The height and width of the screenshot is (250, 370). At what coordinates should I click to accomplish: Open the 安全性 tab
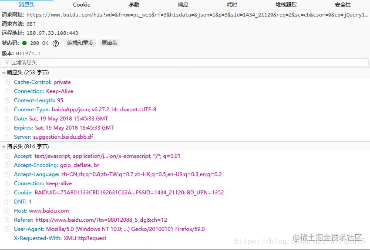[x=343, y=4]
